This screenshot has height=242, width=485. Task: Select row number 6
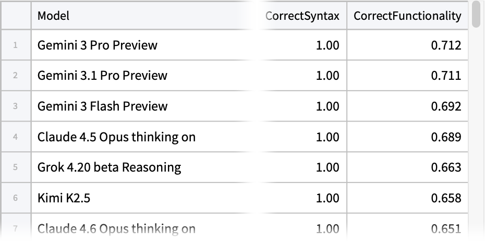(16, 198)
